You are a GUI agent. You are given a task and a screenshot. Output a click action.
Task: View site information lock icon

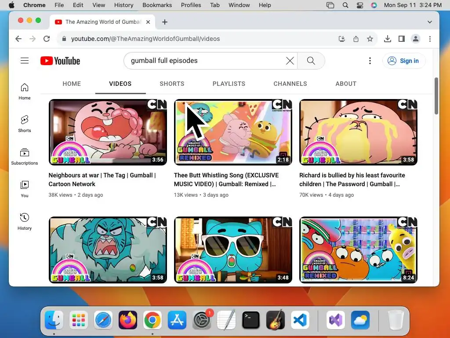64,39
